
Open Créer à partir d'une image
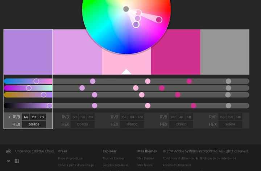click(76, 165)
